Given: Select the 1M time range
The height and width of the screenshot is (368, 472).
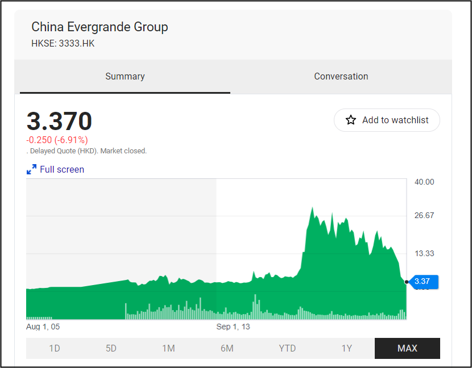Looking at the screenshot, I should coord(168,348).
